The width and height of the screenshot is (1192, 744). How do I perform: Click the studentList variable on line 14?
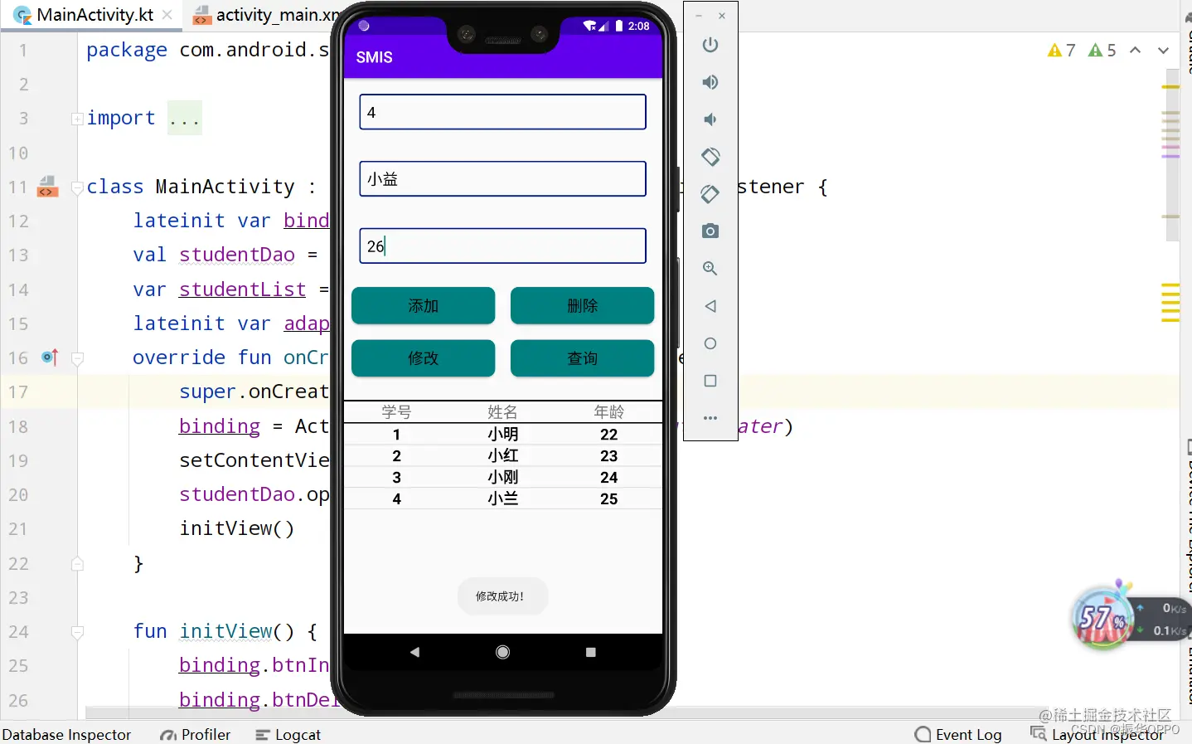(242, 289)
